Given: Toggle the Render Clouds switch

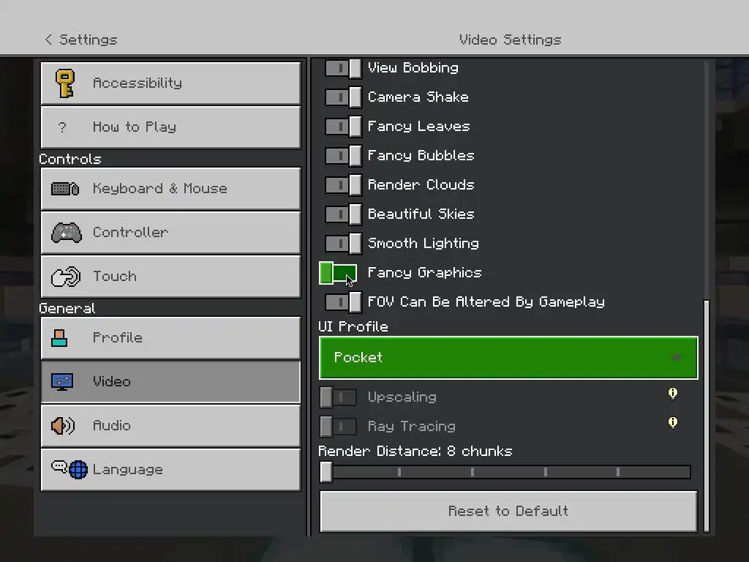Looking at the screenshot, I should tap(343, 185).
